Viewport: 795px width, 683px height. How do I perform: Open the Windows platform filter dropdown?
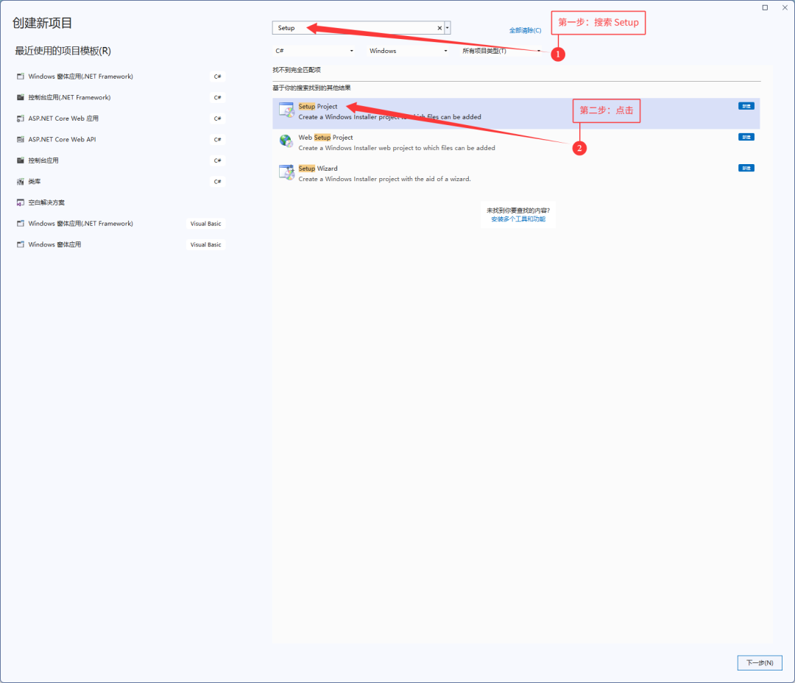[408, 51]
